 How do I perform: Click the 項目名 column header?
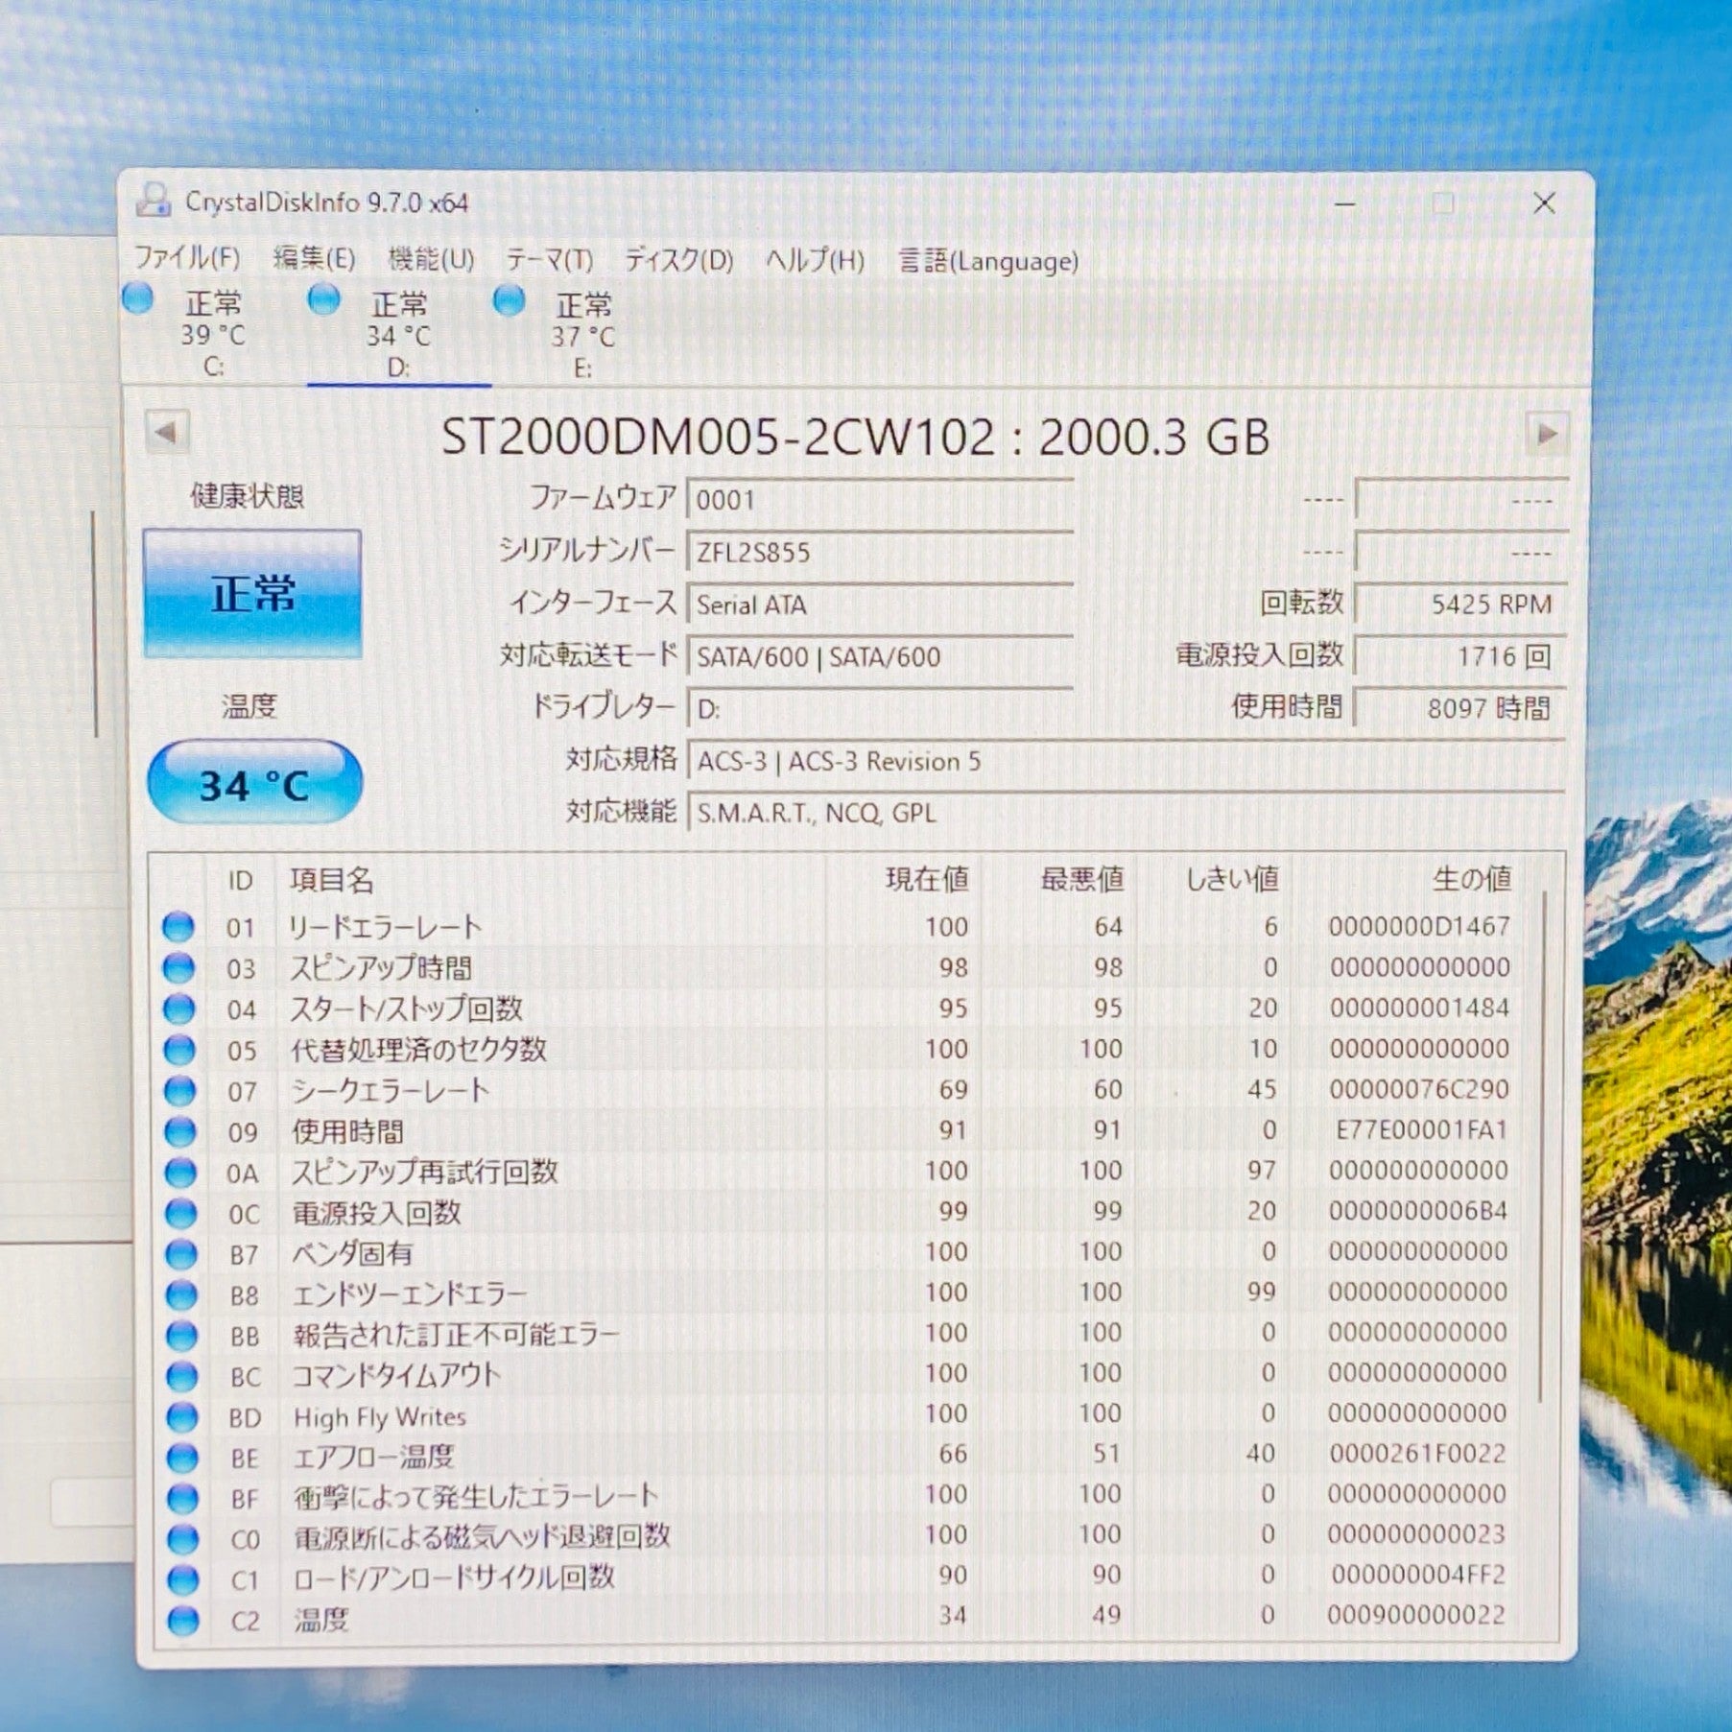pyautogui.click(x=332, y=880)
